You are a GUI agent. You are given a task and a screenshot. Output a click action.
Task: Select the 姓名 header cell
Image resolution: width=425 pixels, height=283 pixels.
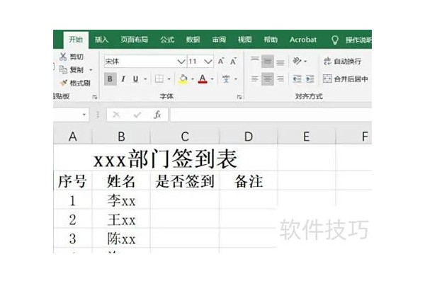click(121, 181)
